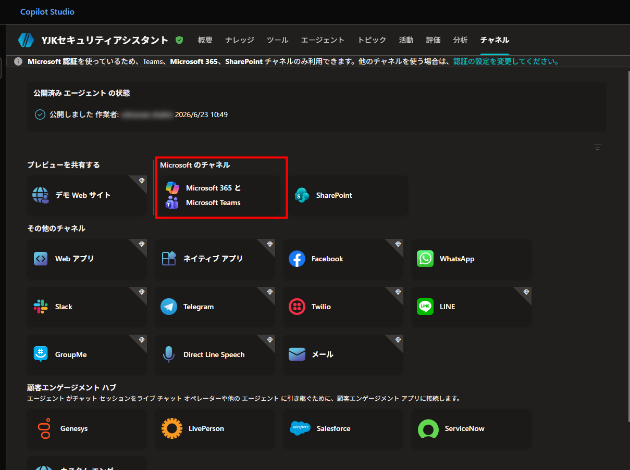Open the Salesforce engagement hub card

tap(343, 428)
